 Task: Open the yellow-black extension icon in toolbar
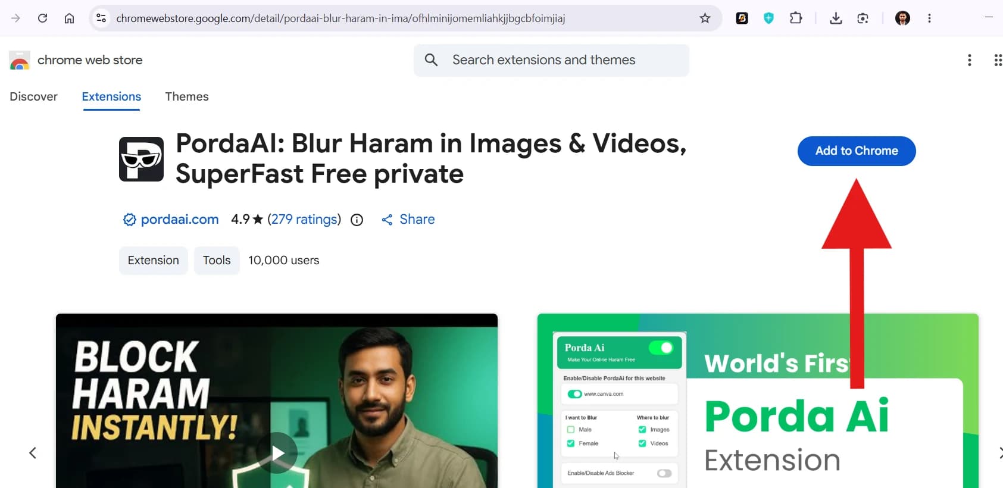tap(742, 18)
